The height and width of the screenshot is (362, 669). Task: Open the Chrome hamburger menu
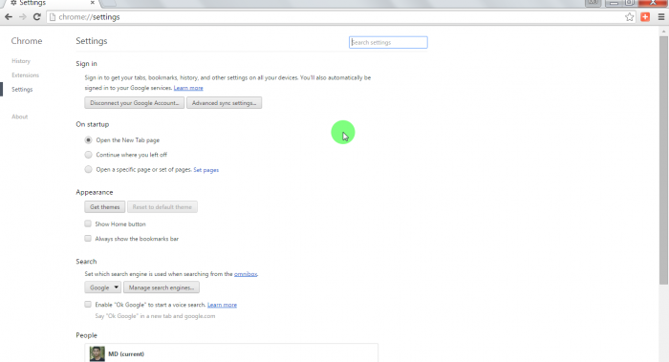click(x=661, y=17)
